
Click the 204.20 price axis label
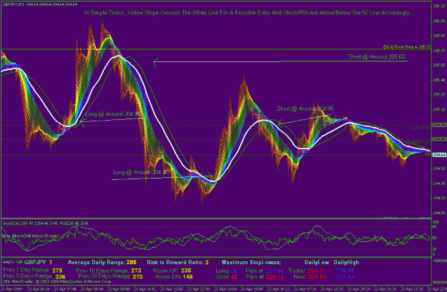point(439,198)
